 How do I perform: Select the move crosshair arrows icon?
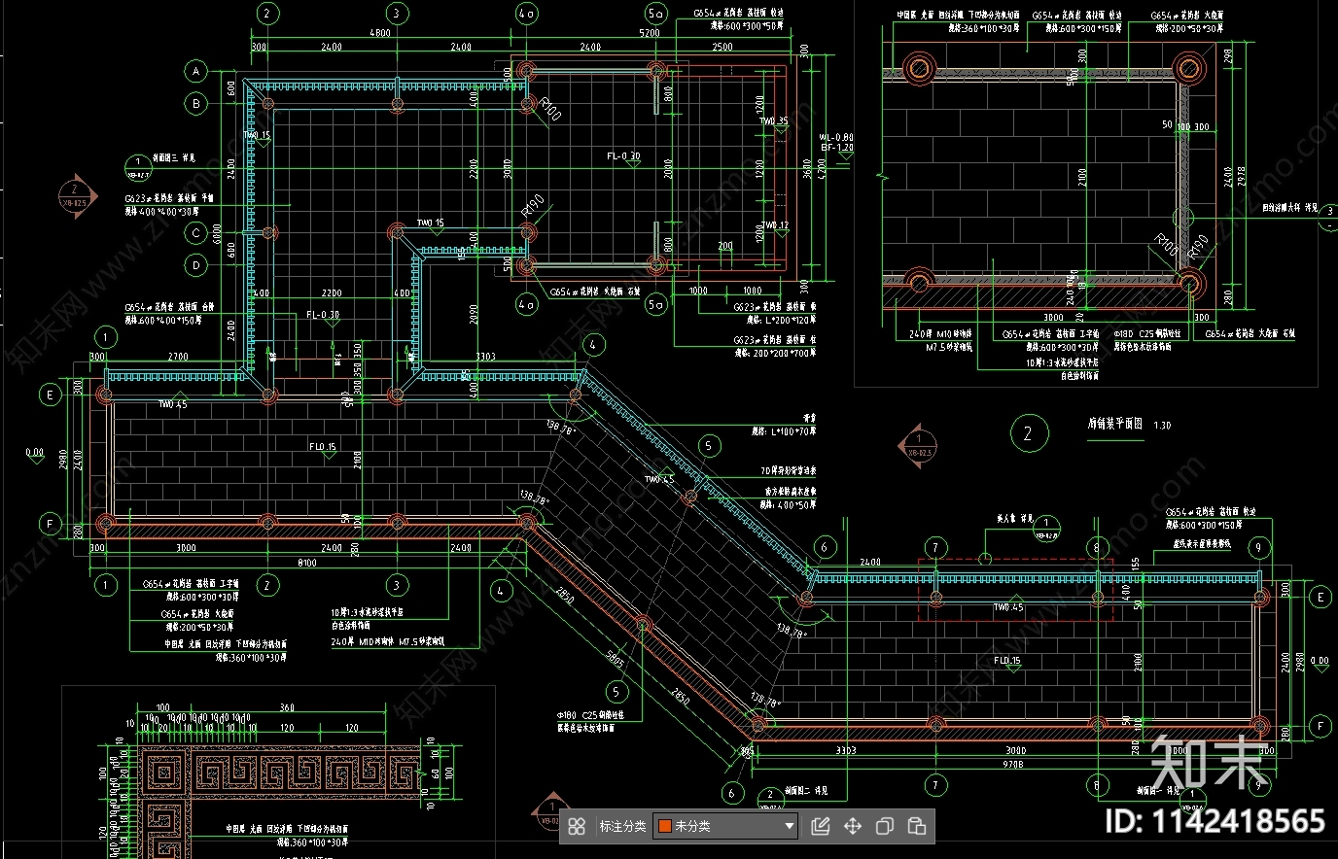pyautogui.click(x=853, y=826)
